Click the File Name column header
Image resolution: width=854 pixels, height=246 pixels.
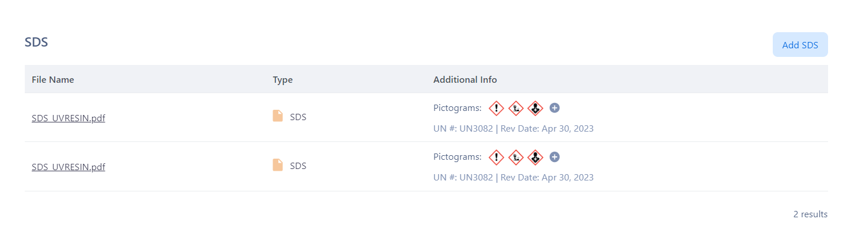click(x=53, y=80)
